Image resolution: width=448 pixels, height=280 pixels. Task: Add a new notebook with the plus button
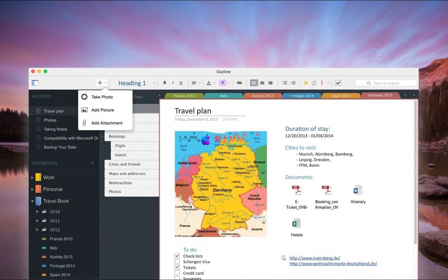click(x=93, y=163)
